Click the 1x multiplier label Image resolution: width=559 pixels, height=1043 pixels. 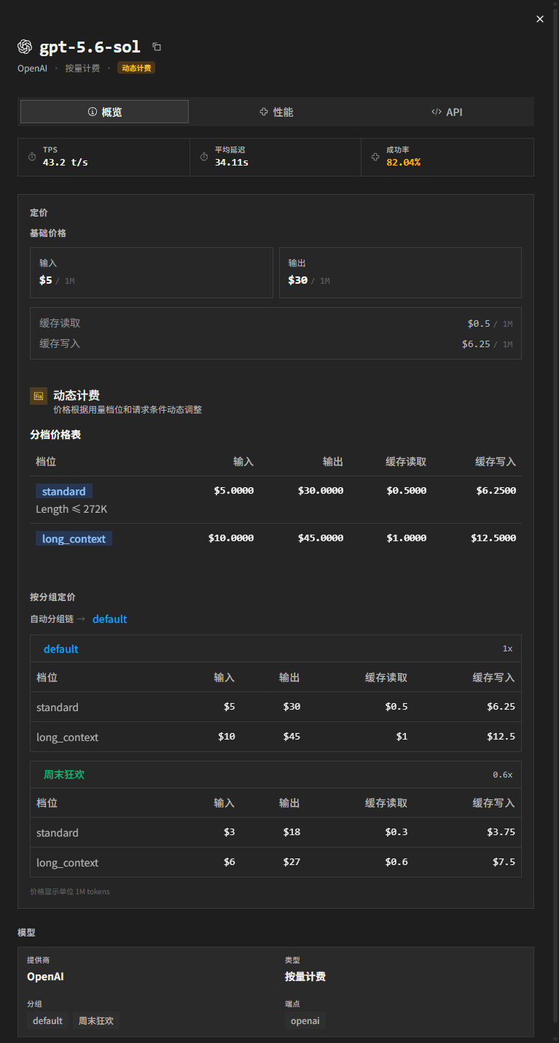pyautogui.click(x=507, y=648)
